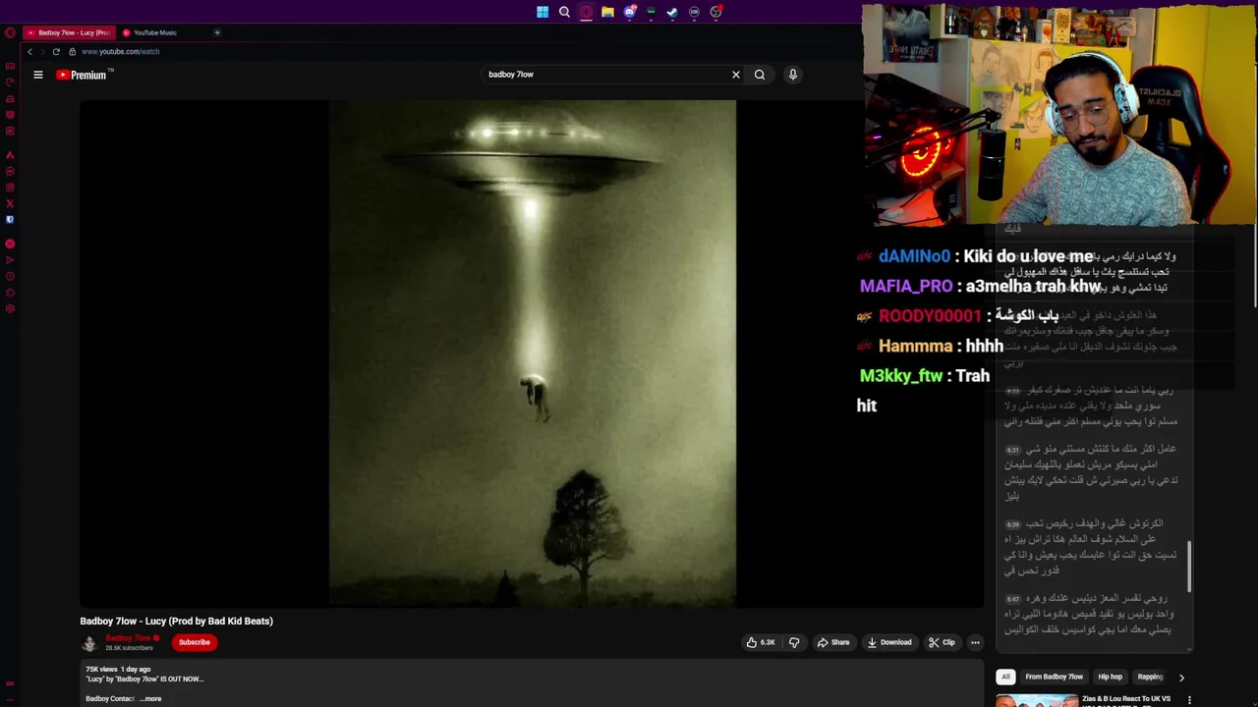1258x707 pixels.
Task: Reload the YouTube page
Action: 56,51
